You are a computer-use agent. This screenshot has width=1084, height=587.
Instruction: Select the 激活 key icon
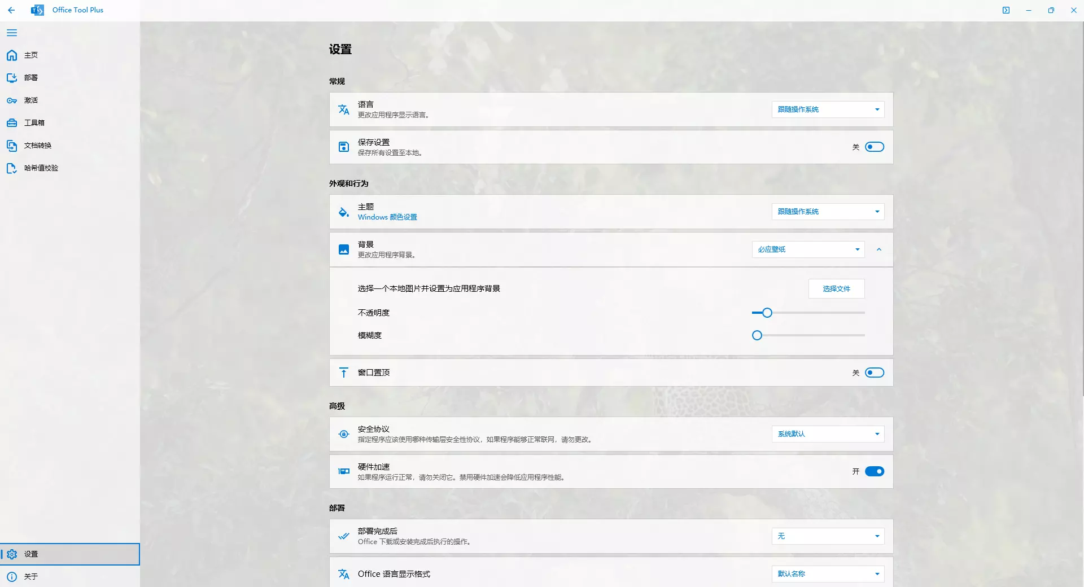tap(12, 100)
